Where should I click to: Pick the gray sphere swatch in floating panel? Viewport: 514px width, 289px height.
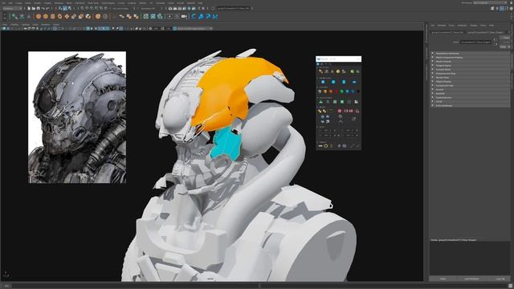click(320, 92)
